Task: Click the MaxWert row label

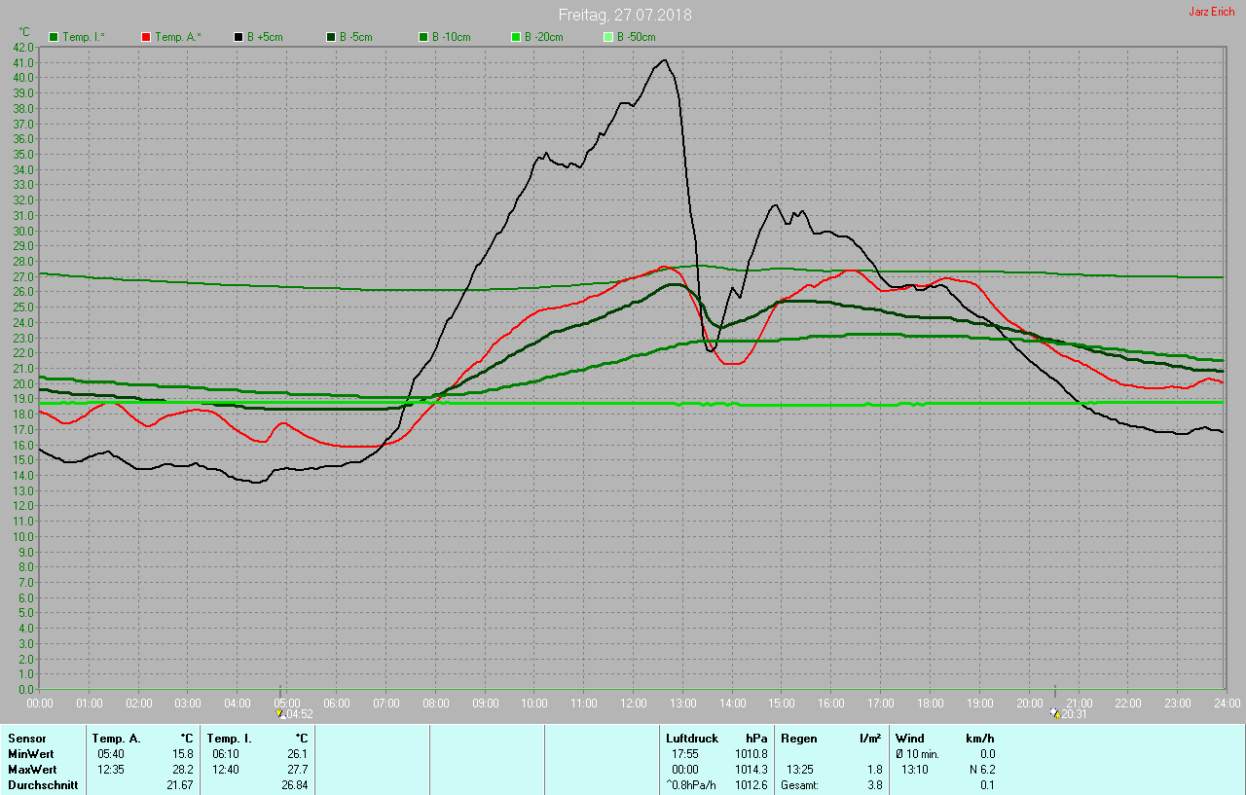Action: click(x=32, y=769)
